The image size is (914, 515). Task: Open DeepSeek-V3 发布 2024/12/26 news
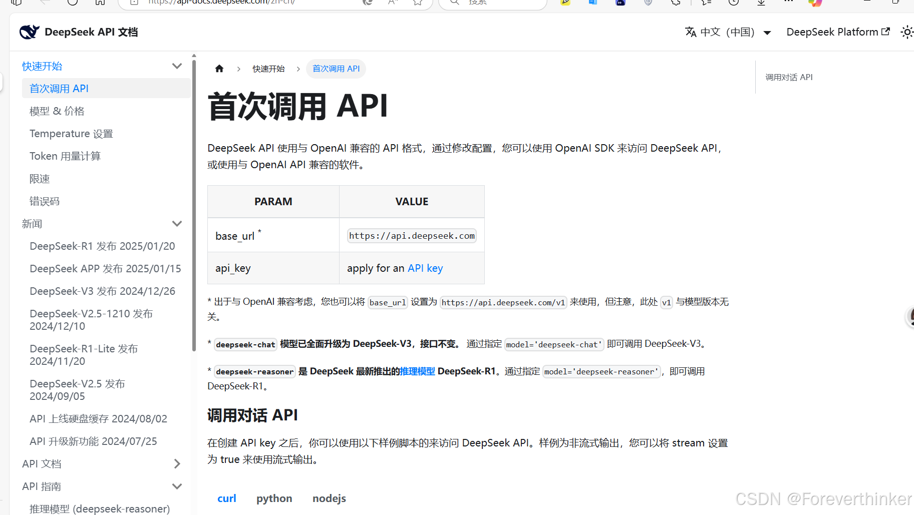[x=102, y=291]
